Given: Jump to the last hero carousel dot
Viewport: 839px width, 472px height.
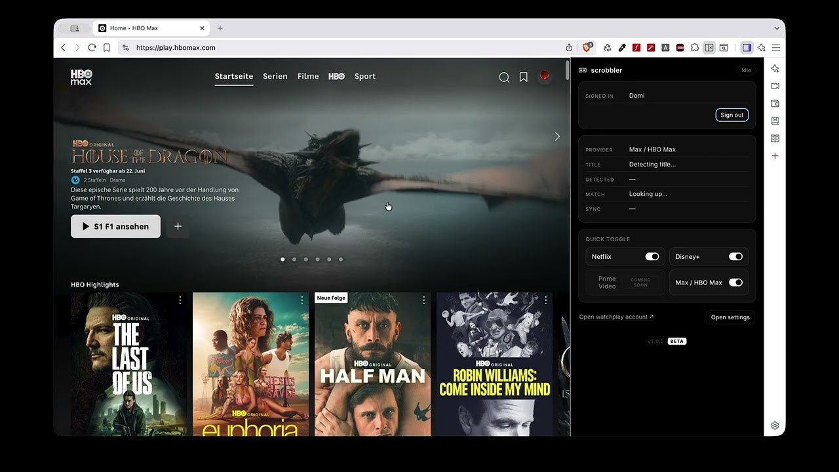Looking at the screenshot, I should 341,259.
